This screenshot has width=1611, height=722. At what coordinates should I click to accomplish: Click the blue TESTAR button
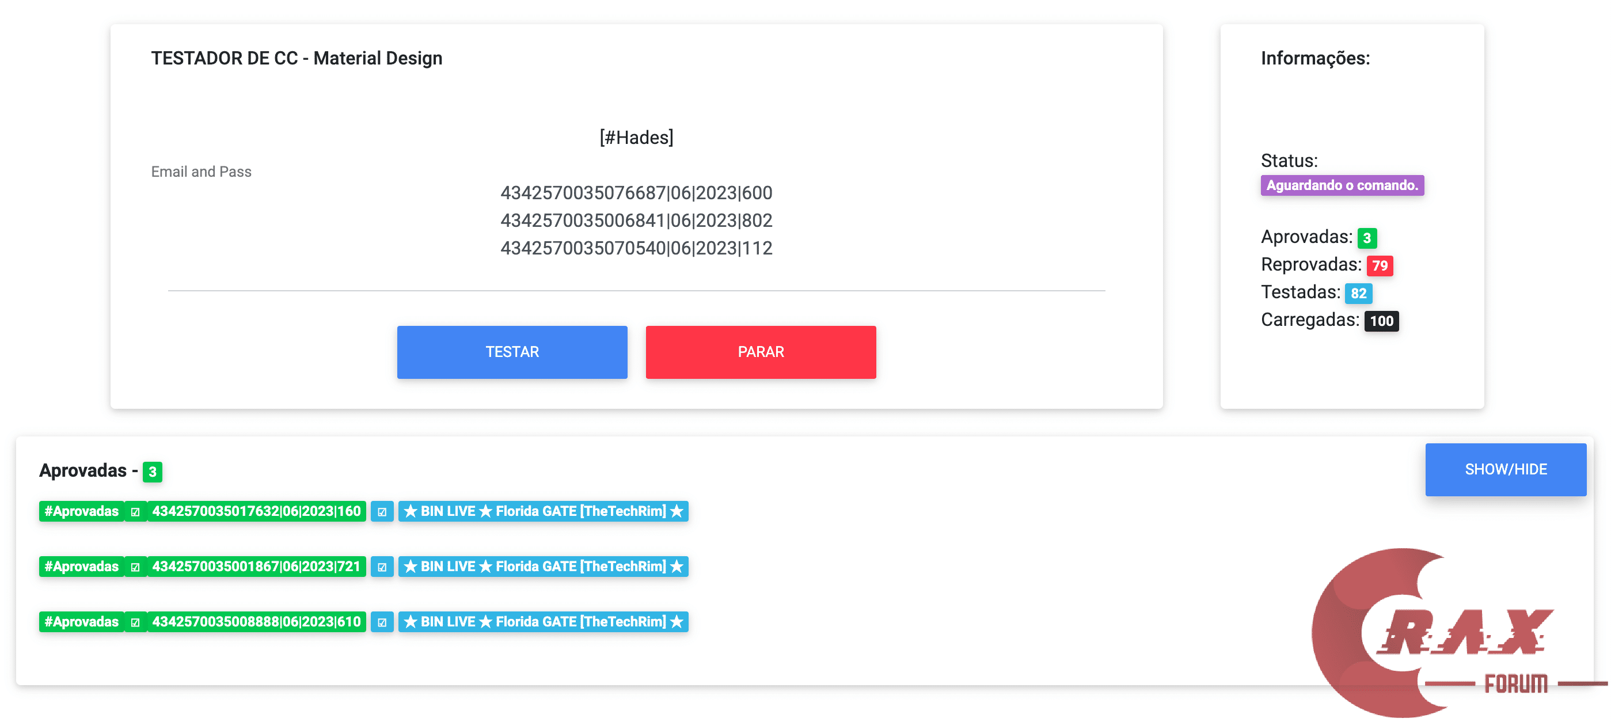511,352
